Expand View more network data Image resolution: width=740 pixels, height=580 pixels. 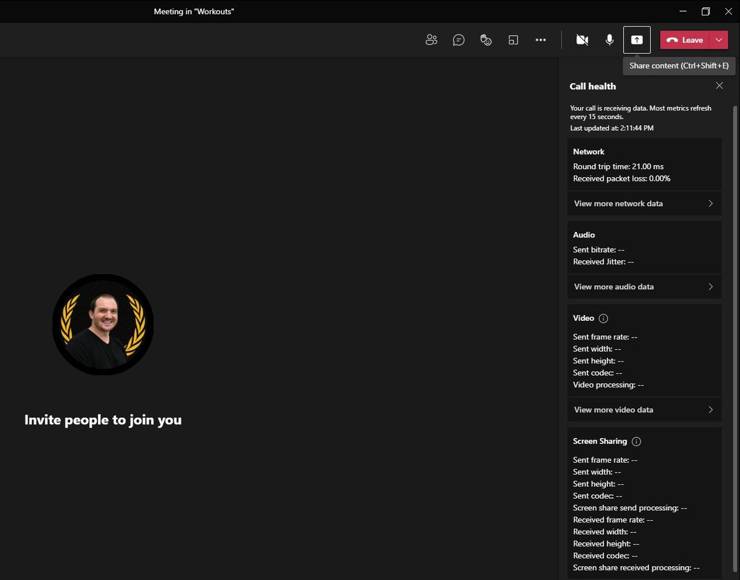644,203
